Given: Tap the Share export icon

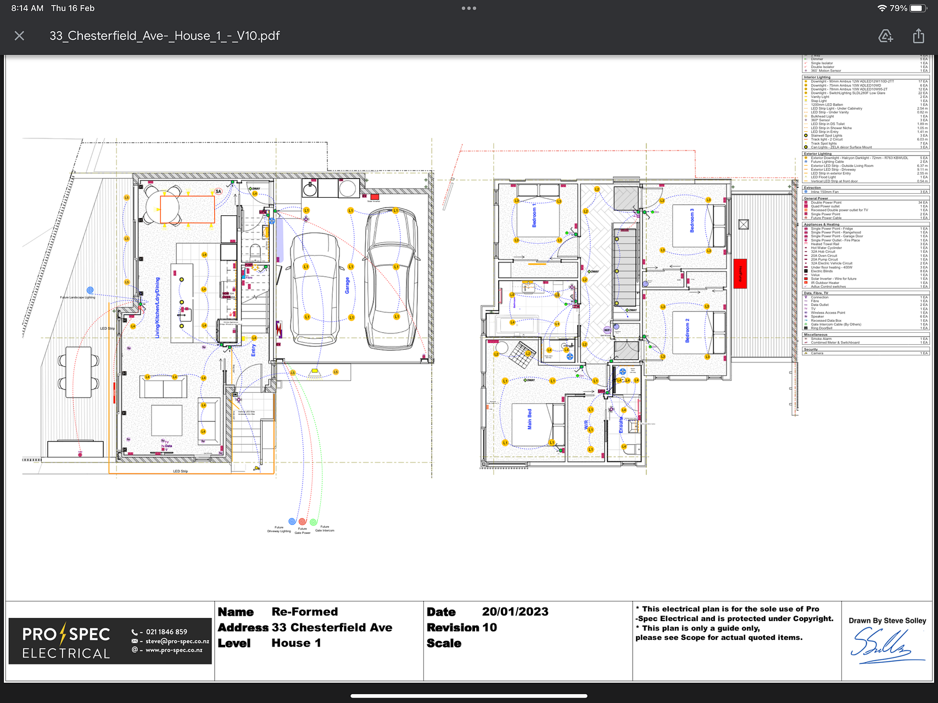Looking at the screenshot, I should pyautogui.click(x=918, y=36).
